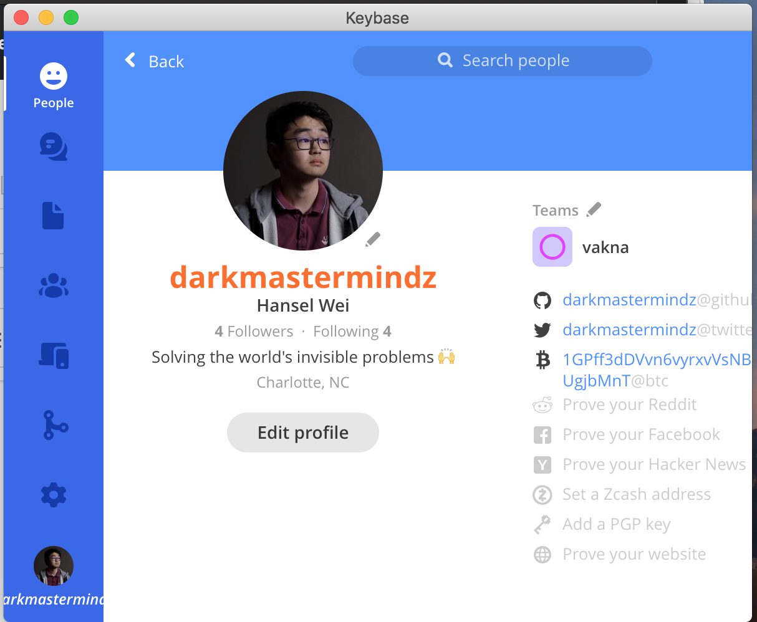Click the Twitter bird icon
This screenshot has width=757, height=622.
(x=542, y=330)
